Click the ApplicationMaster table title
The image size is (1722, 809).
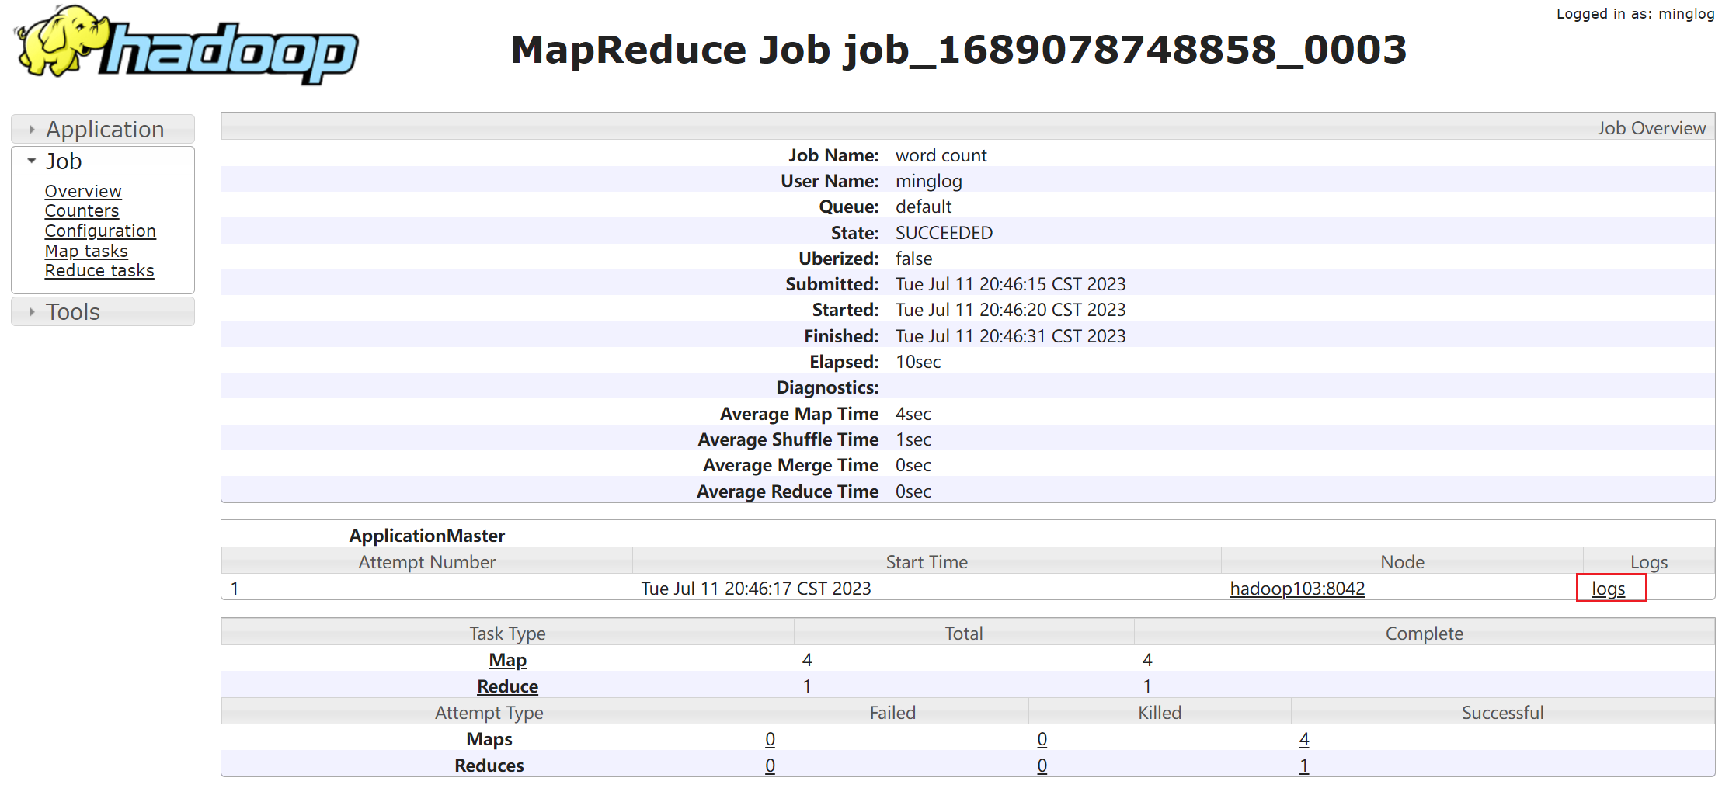[x=426, y=536]
